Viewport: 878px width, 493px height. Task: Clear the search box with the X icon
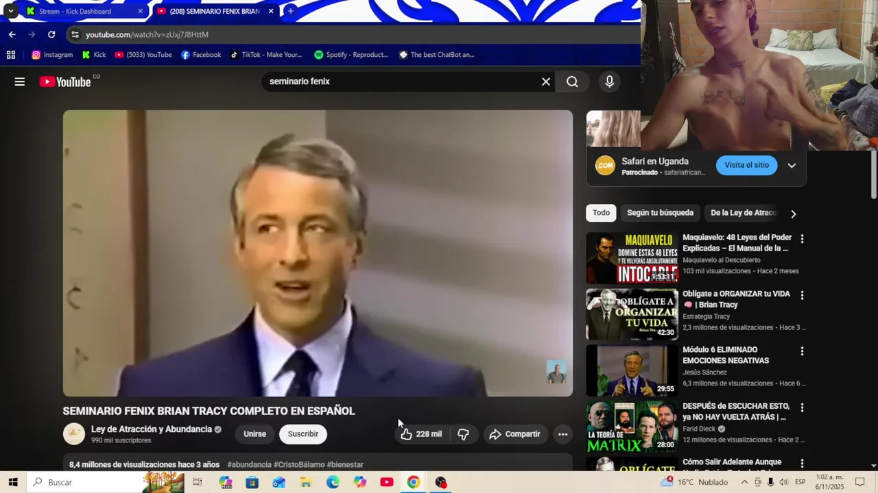[x=546, y=82]
